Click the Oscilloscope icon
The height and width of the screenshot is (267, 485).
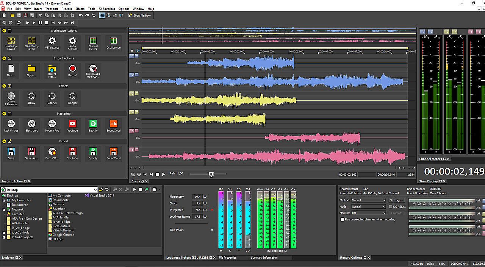pos(113,41)
